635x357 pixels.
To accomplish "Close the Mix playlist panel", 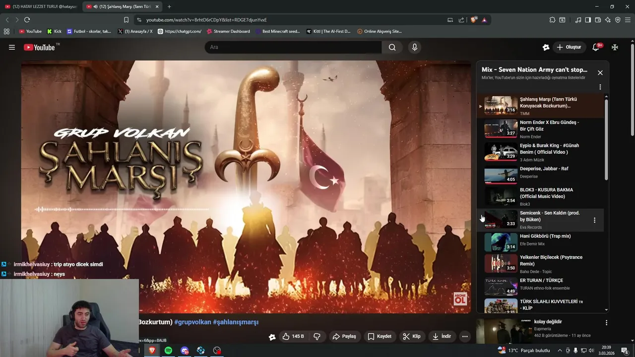I will [x=600, y=72].
